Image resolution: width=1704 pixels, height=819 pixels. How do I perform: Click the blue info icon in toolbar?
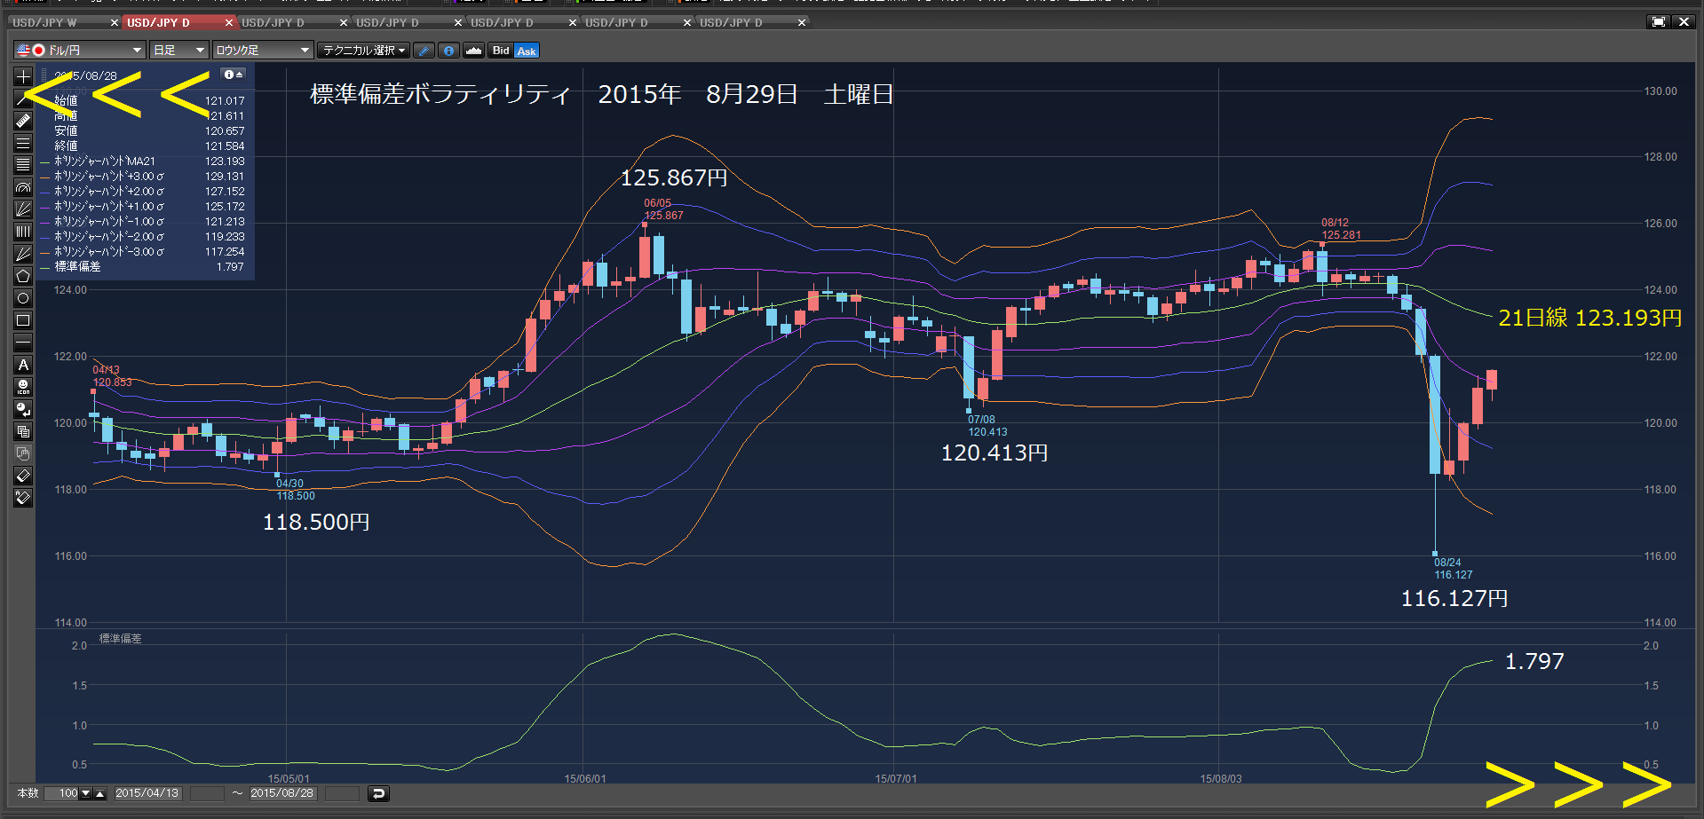click(449, 51)
